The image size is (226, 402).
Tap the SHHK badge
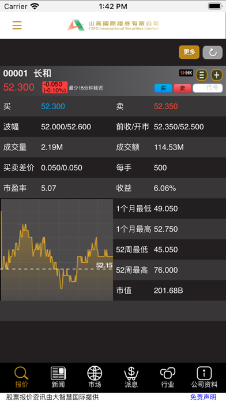point(186,73)
